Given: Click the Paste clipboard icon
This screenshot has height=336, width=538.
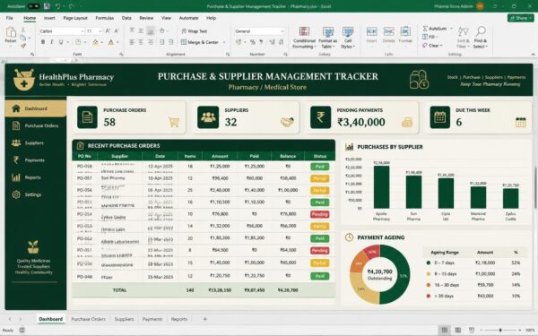Looking at the screenshot, I should 11,32.
